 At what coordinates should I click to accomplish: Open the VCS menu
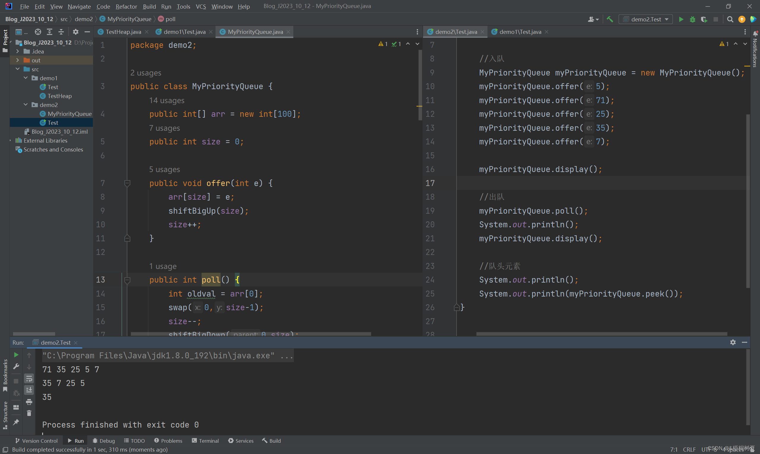click(201, 7)
